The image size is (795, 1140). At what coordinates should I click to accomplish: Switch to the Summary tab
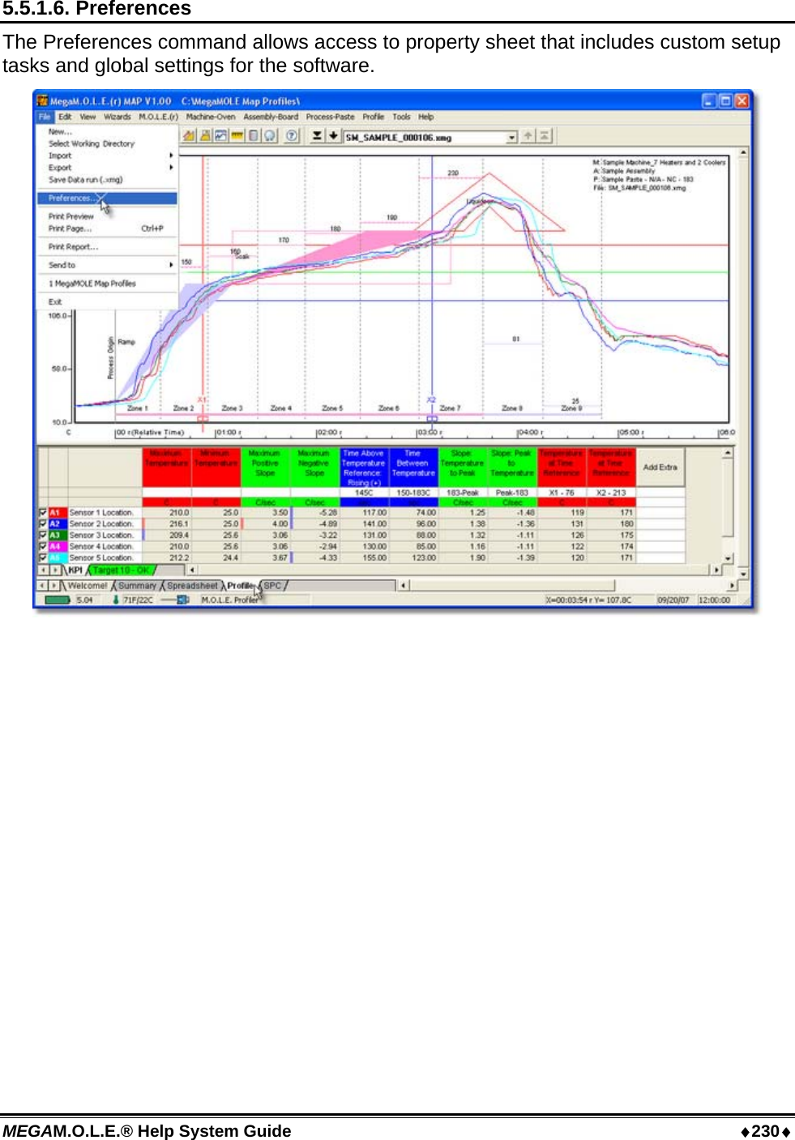(137, 585)
